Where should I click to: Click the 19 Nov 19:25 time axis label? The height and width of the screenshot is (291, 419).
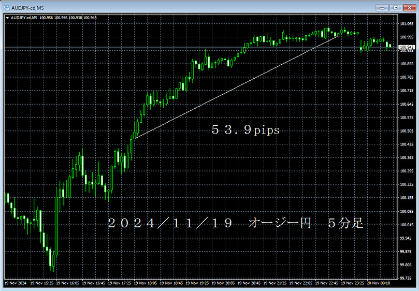197,283
